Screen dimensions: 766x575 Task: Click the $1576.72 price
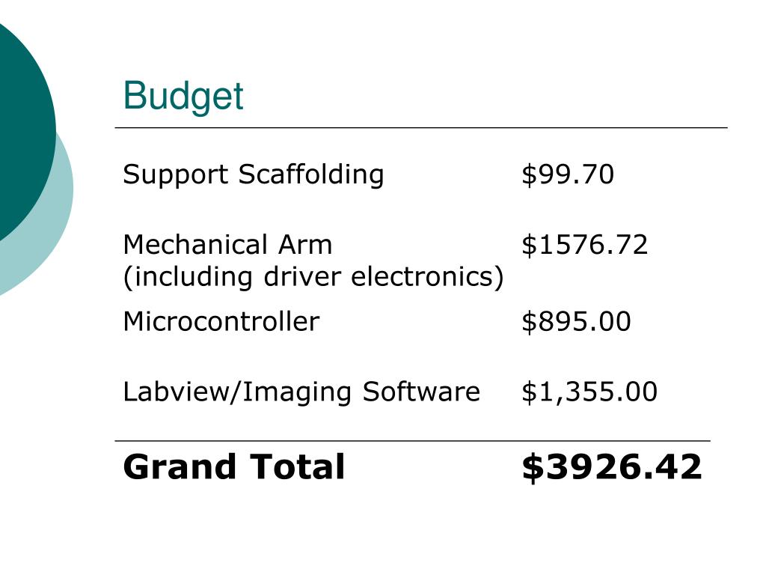tap(585, 245)
